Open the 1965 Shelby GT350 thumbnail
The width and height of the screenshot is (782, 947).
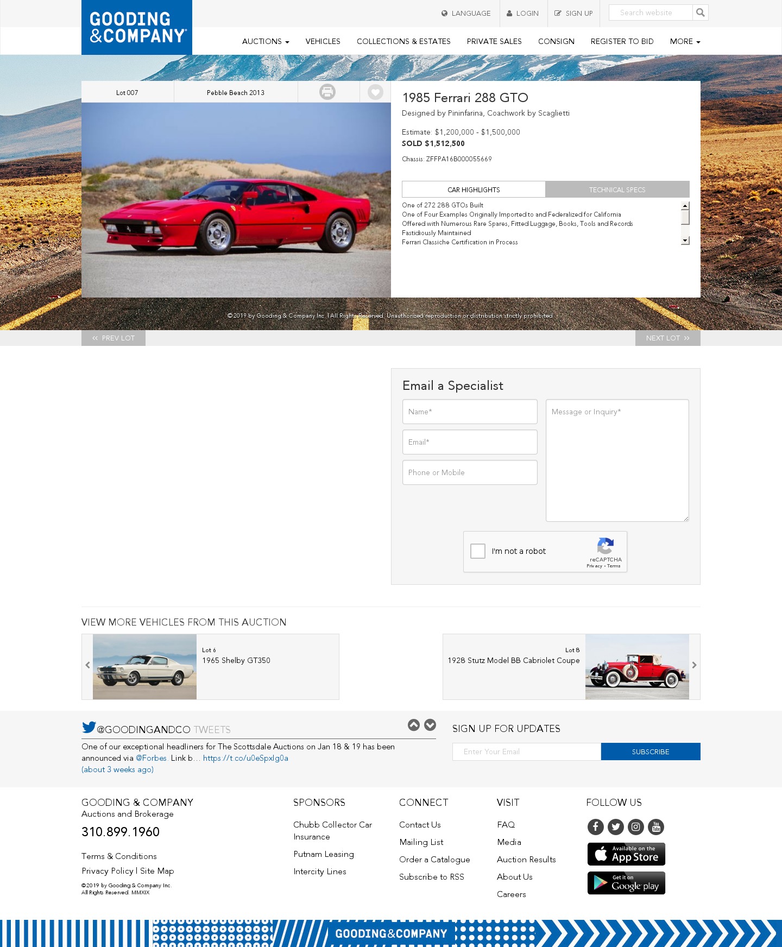(144, 667)
